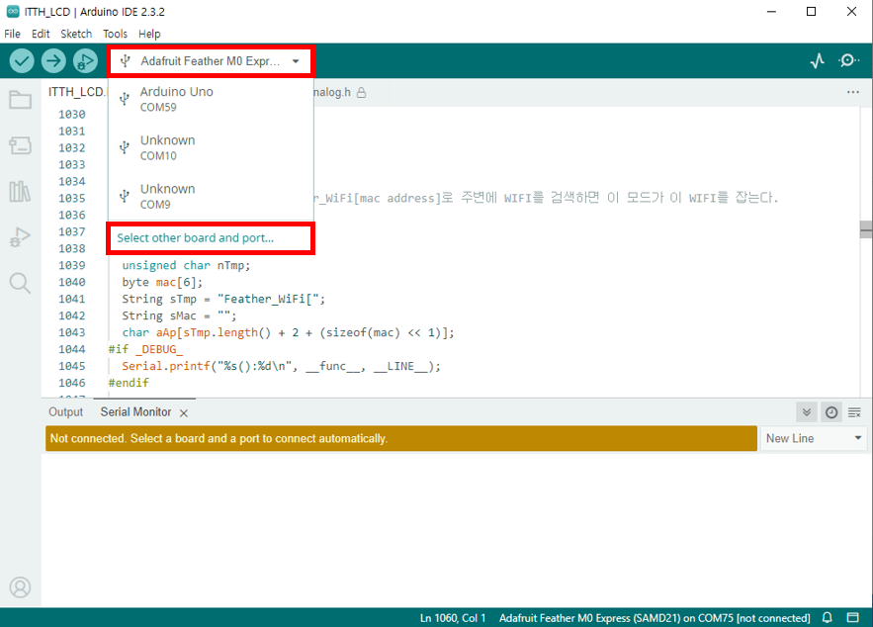Open the Serial Monitor magnifier icon
This screenshot has height=627, width=873.
[848, 60]
